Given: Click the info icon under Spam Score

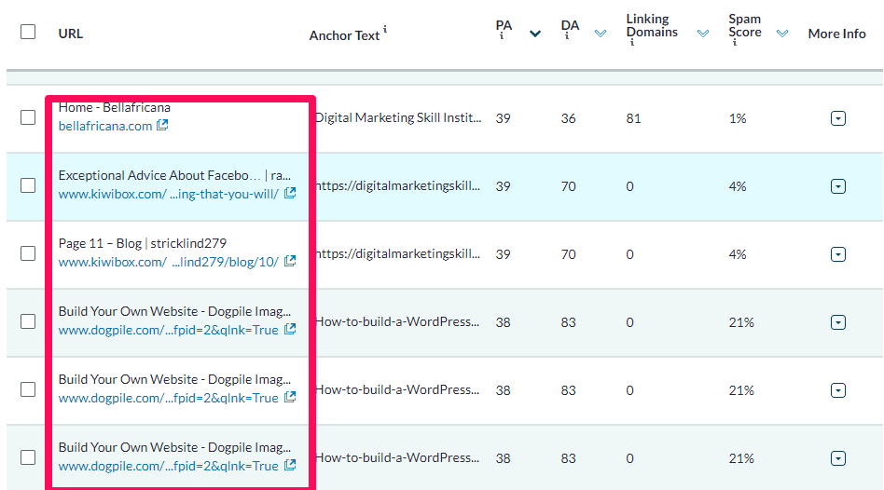Looking at the screenshot, I should tap(734, 44).
